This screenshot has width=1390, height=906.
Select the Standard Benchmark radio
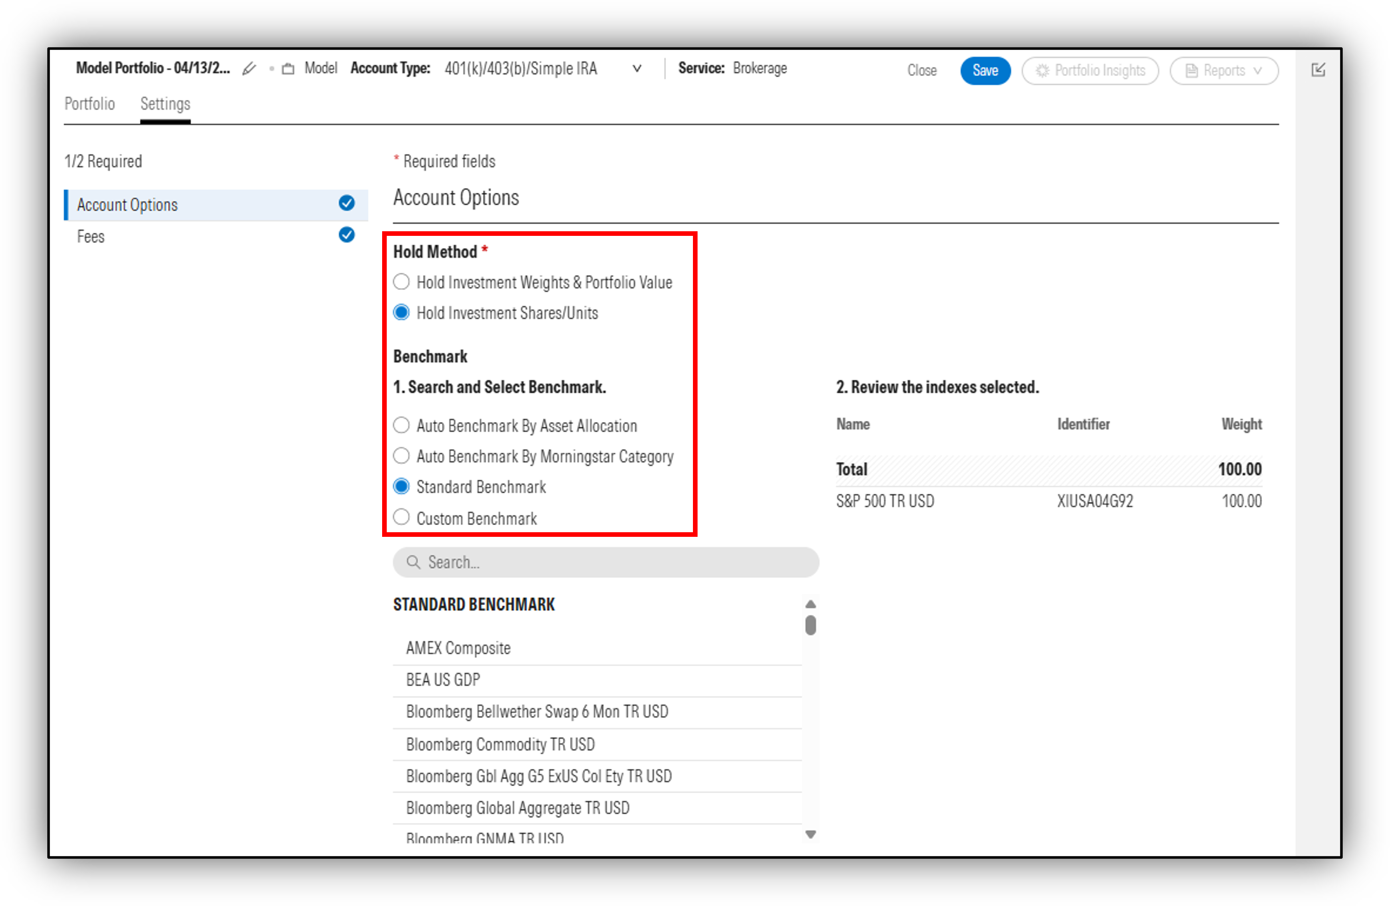click(x=401, y=486)
